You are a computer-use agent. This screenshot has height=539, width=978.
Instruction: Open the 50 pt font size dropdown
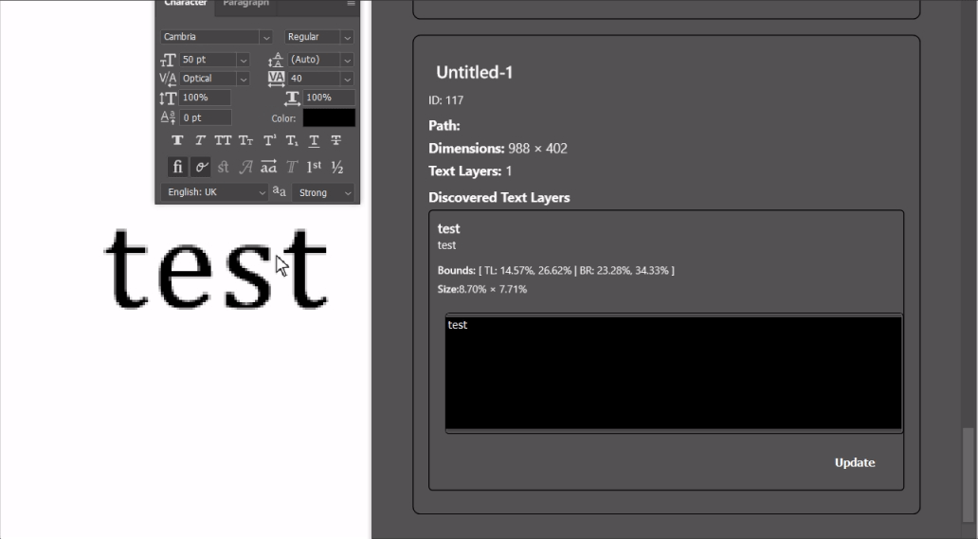244,60
